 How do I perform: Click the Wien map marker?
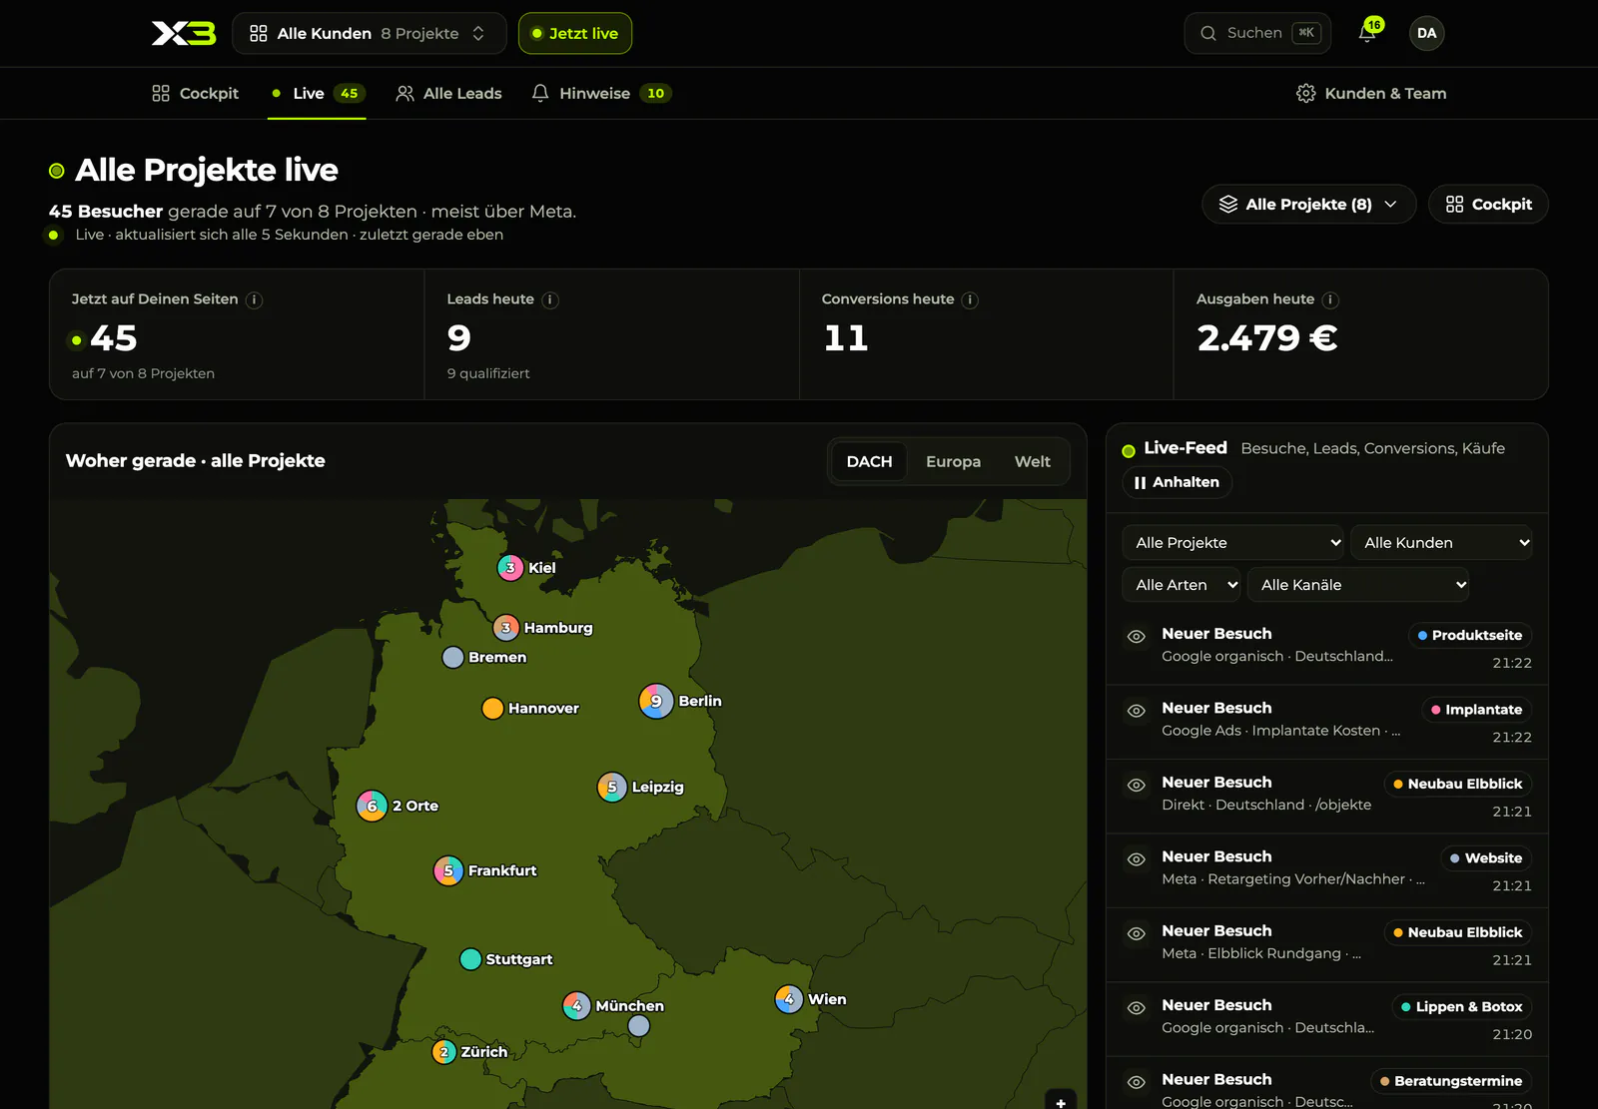click(789, 998)
